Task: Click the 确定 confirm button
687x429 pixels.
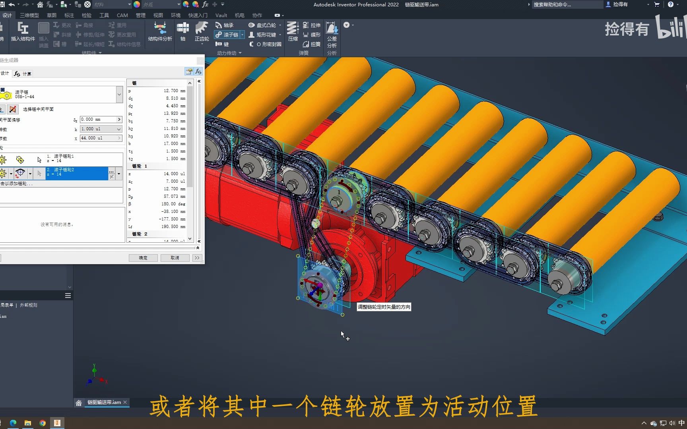Action: click(x=143, y=258)
